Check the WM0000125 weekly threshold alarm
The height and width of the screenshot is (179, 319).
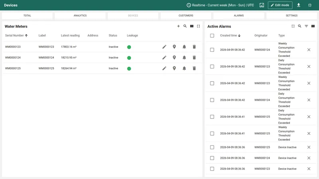click(x=212, y=134)
